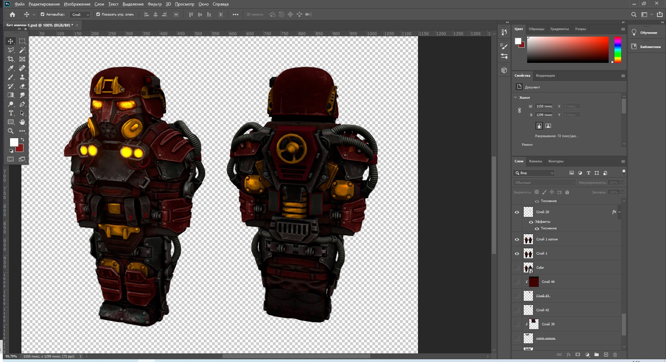The width and height of the screenshot is (666, 362).
Task: Select the Gradient tool
Action: point(11,95)
